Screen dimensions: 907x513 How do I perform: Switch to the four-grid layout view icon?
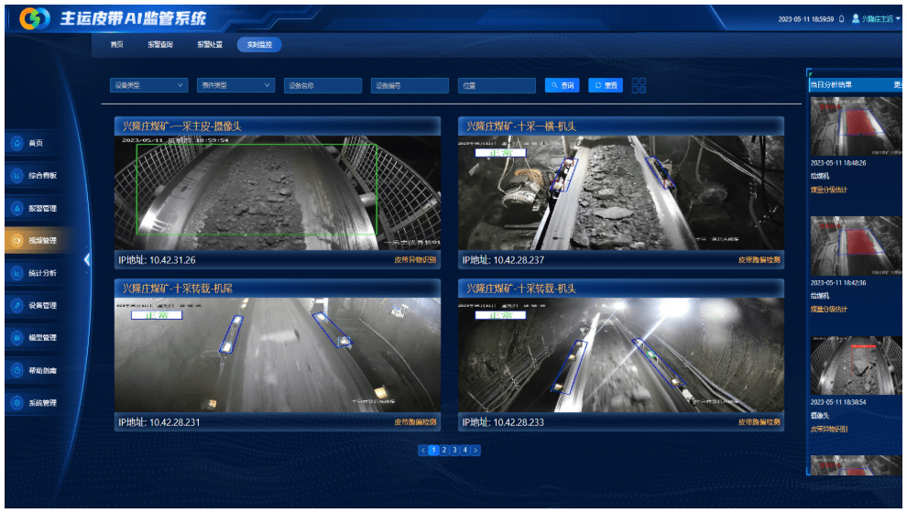pyautogui.click(x=639, y=85)
